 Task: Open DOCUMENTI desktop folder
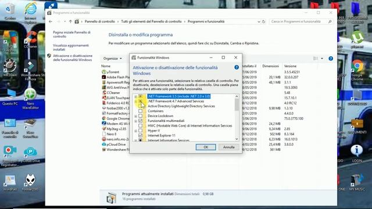357,127
